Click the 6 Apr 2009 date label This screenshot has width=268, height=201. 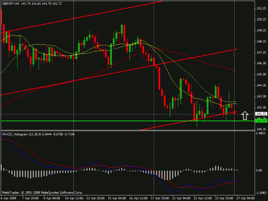click(x=9, y=198)
